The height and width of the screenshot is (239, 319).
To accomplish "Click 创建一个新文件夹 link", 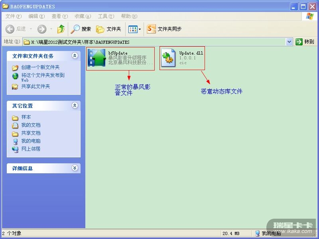I will (x=41, y=67).
